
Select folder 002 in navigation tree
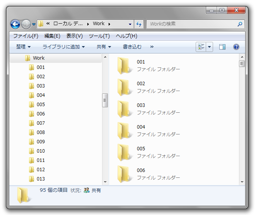[x=37, y=77]
